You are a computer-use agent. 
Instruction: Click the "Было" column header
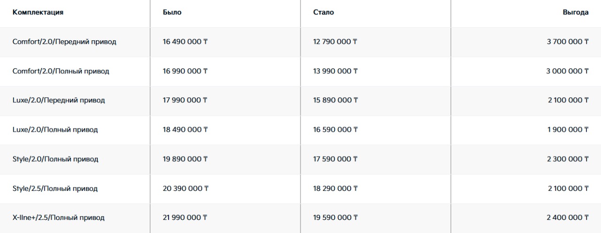point(172,13)
